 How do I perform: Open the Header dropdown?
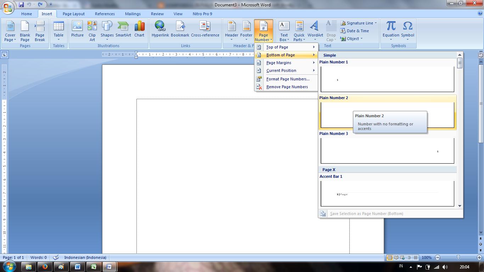[231, 31]
